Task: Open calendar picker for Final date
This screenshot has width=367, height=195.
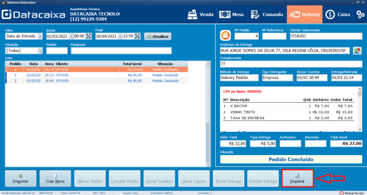Action: [x=138, y=36]
